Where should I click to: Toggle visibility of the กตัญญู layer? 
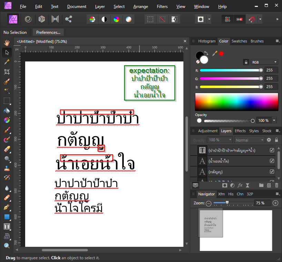(272, 172)
